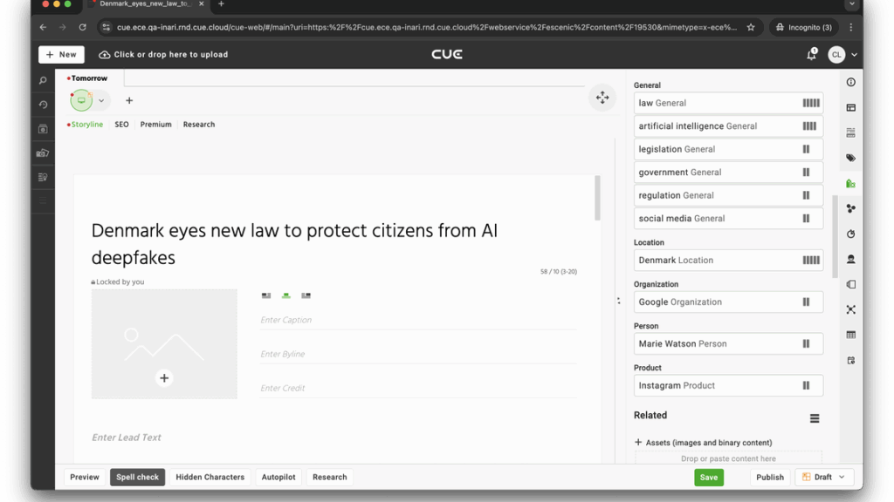Open the info panel icon in right sidebar
Viewport: 894px width, 502px height.
coord(850,82)
